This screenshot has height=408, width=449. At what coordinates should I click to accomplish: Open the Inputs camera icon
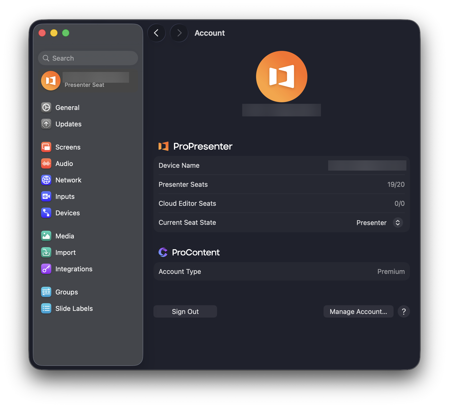click(x=46, y=196)
